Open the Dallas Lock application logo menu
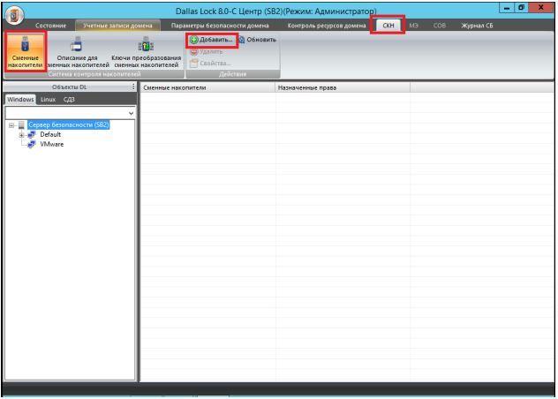The image size is (558, 399). click(14, 16)
